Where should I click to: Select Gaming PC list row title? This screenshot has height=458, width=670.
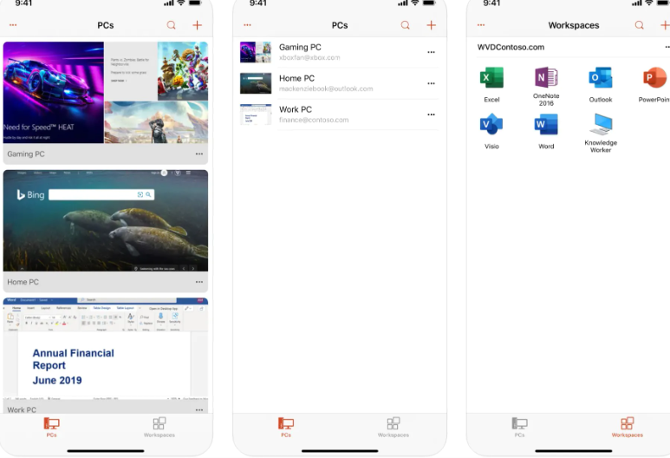point(300,47)
